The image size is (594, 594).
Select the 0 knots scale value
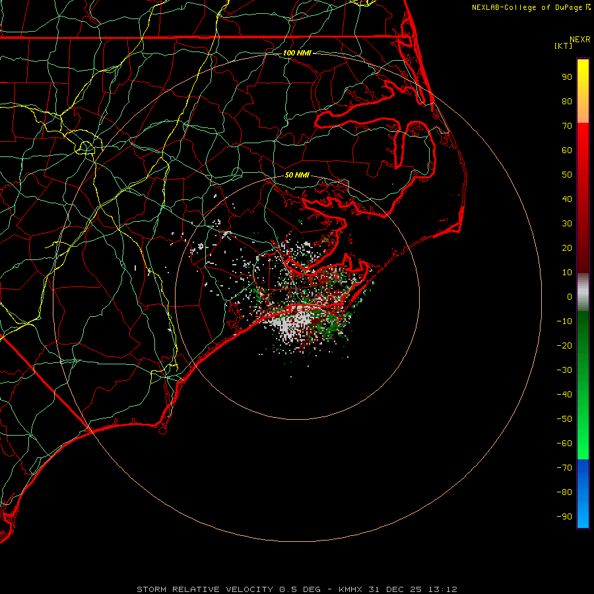pyautogui.click(x=570, y=296)
